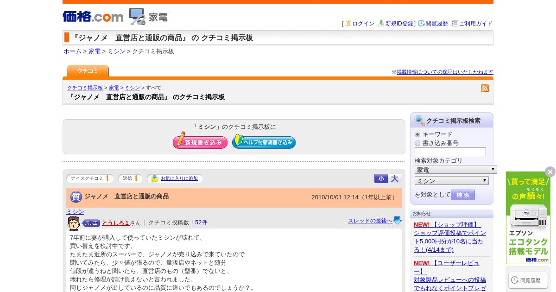Go to ホーム breadcrumb link
The width and height of the screenshot is (556, 292).
tap(72, 51)
